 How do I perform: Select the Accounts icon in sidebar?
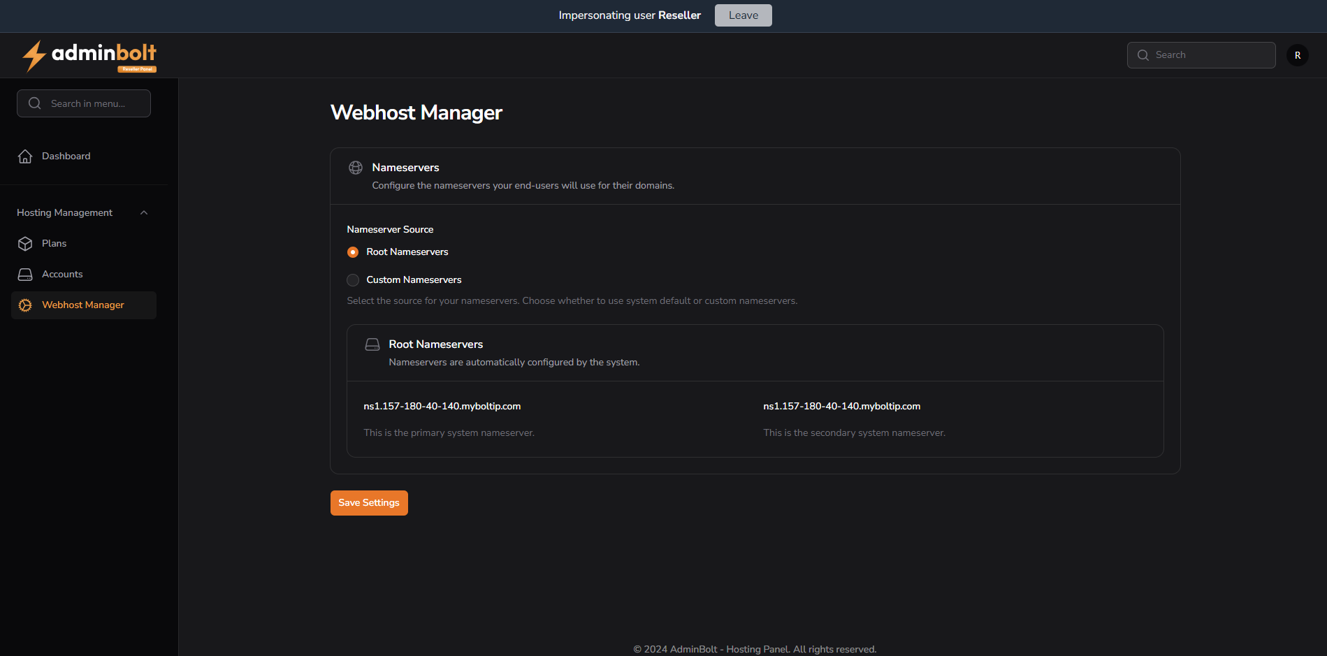click(25, 274)
